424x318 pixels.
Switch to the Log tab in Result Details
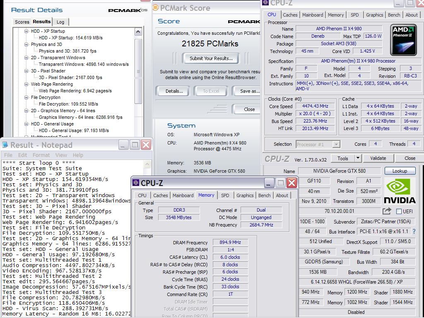60,22
